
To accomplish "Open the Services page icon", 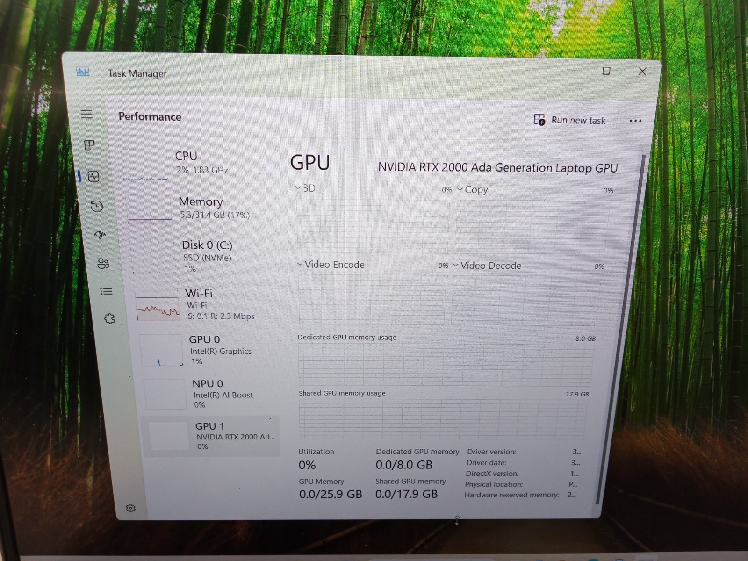I will [109, 319].
